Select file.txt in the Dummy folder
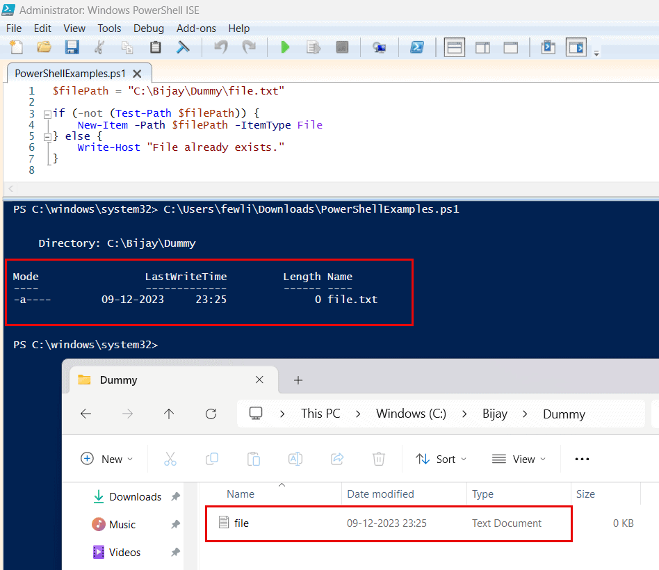 click(x=240, y=523)
